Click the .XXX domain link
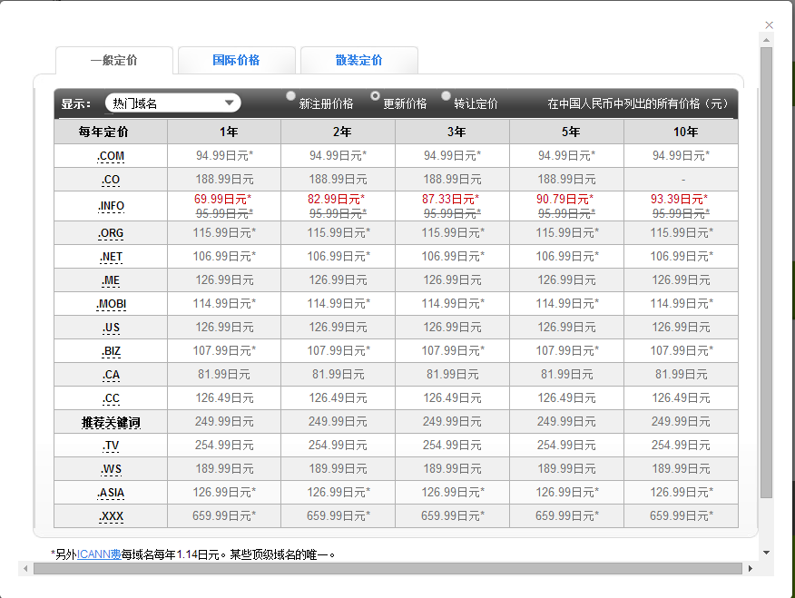This screenshot has height=598, width=795. click(x=111, y=516)
